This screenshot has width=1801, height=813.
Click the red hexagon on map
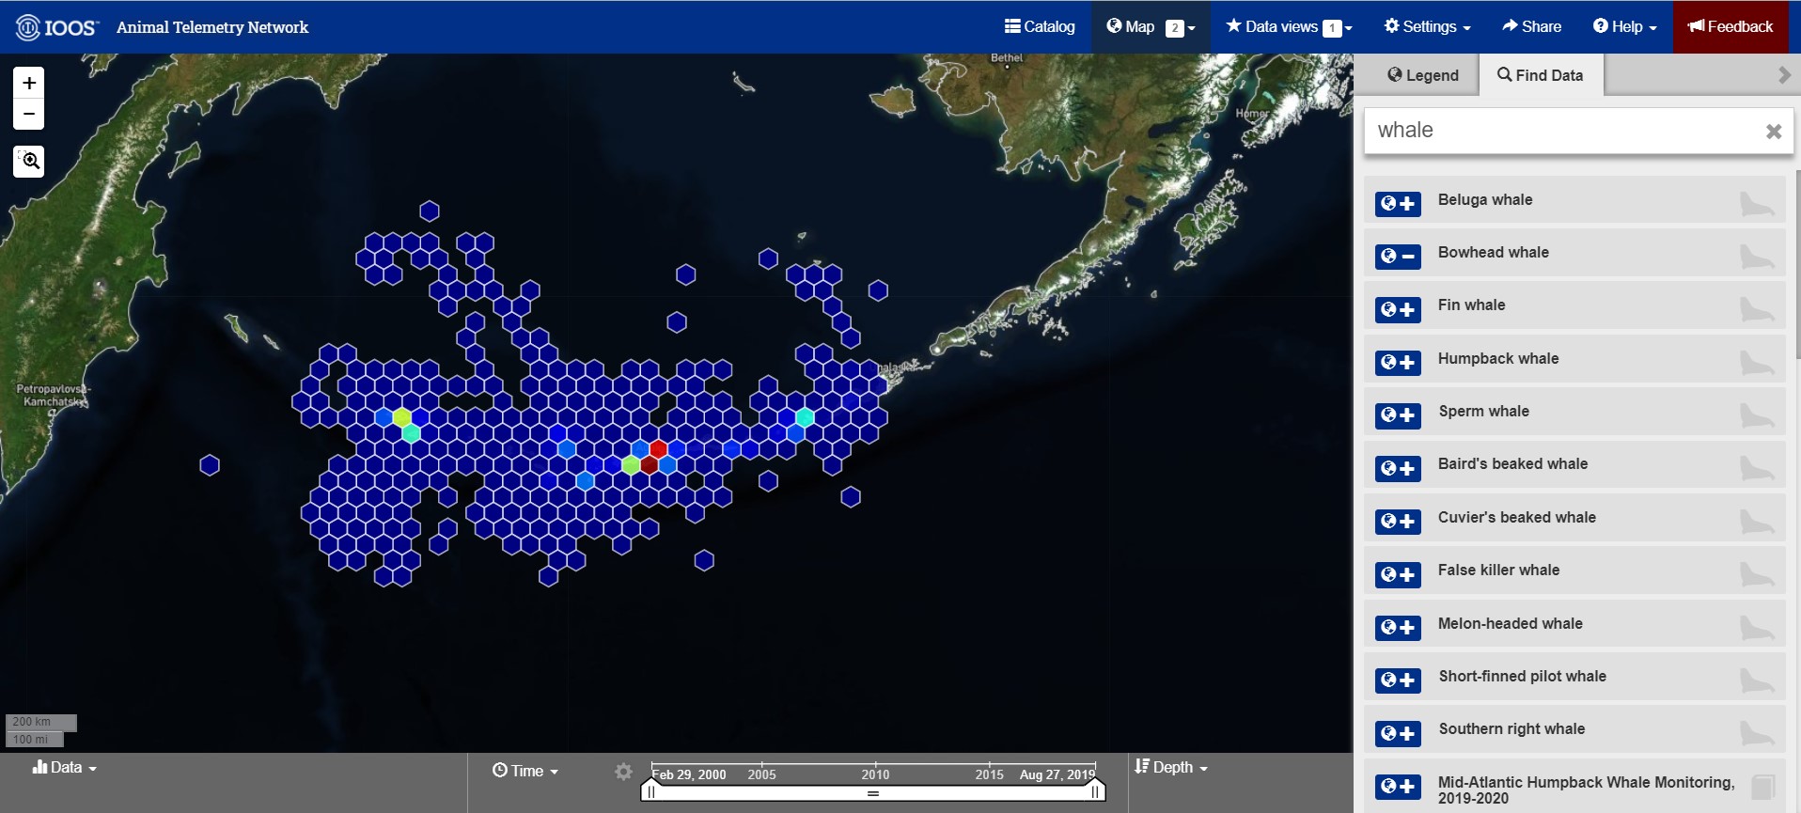pyautogui.click(x=658, y=448)
